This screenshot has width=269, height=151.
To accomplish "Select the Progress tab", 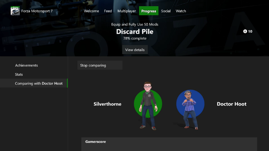I will coord(149,11).
